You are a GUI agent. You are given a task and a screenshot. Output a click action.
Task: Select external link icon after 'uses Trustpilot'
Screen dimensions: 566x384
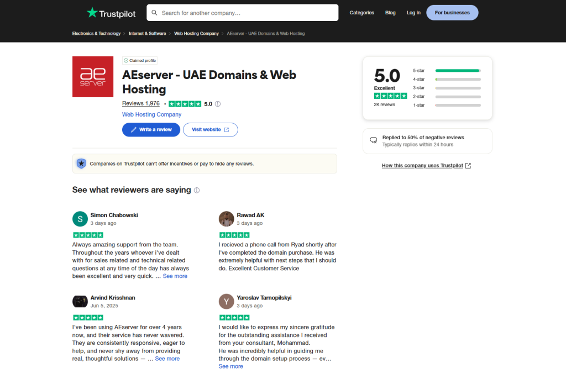(x=468, y=166)
